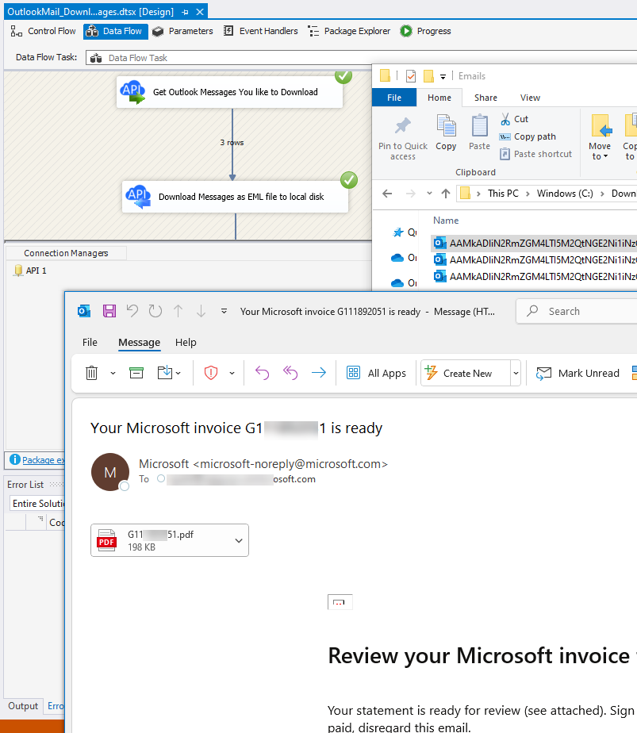Image resolution: width=637 pixels, height=733 pixels.
Task: Click the Reply All arrow icon
Action: coord(290,373)
